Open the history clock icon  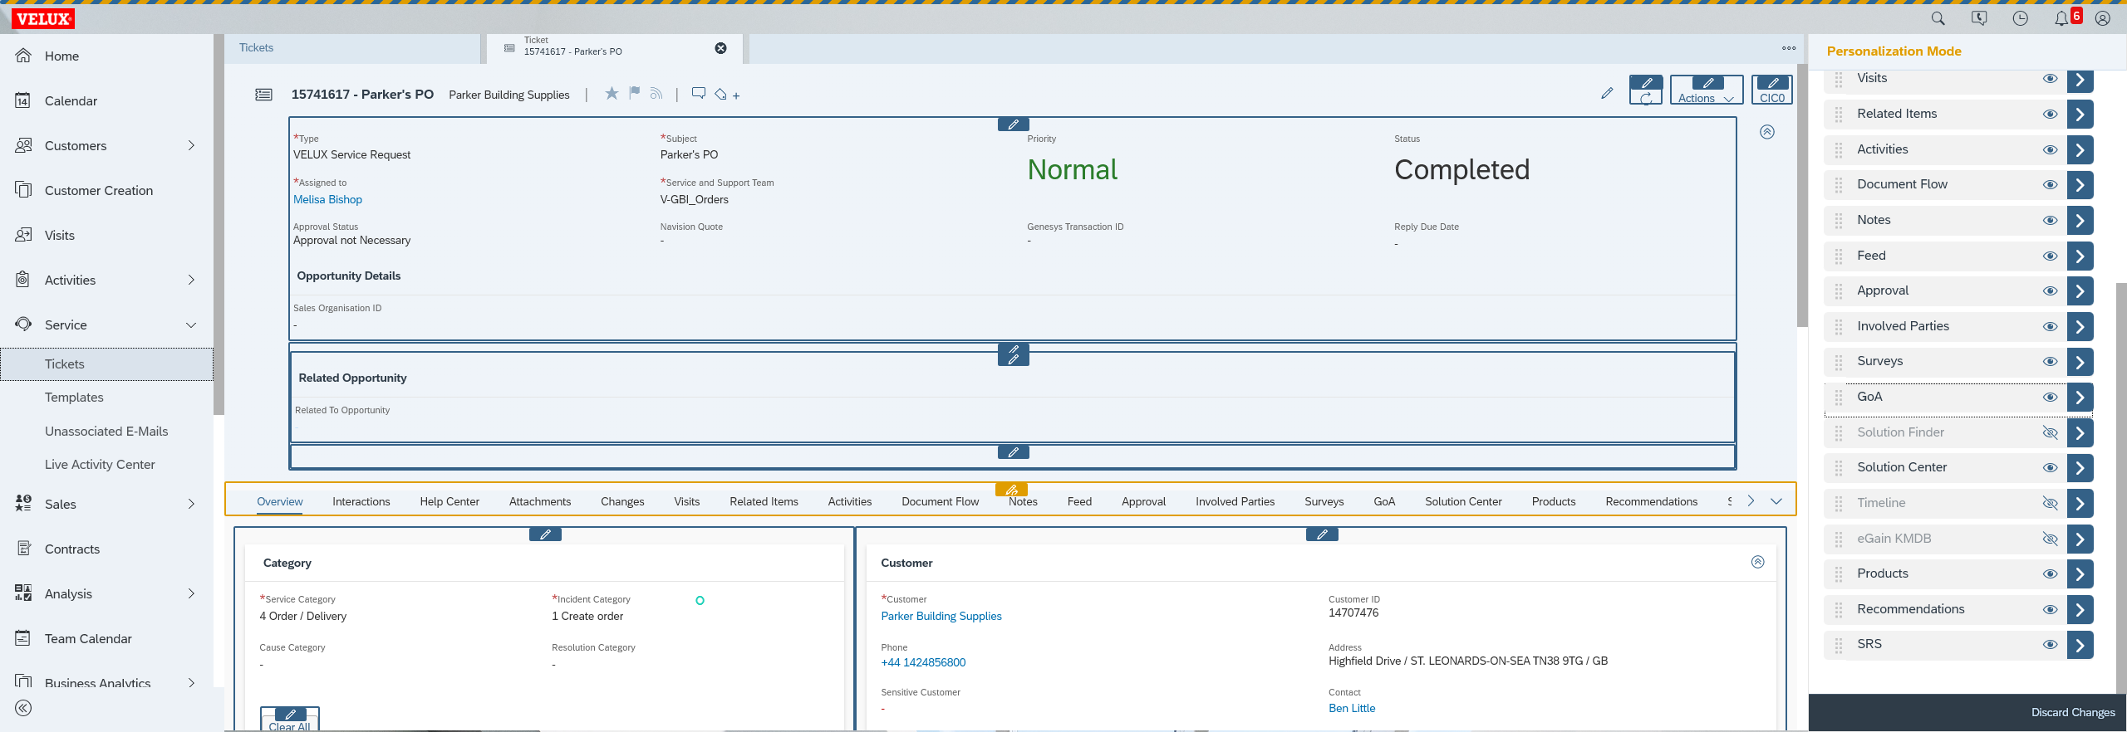2021,18
